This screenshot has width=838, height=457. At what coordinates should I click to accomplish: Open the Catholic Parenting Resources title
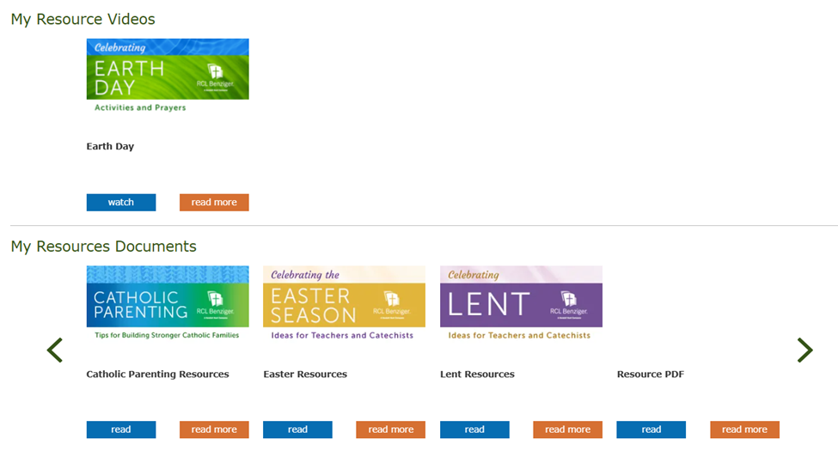157,375
